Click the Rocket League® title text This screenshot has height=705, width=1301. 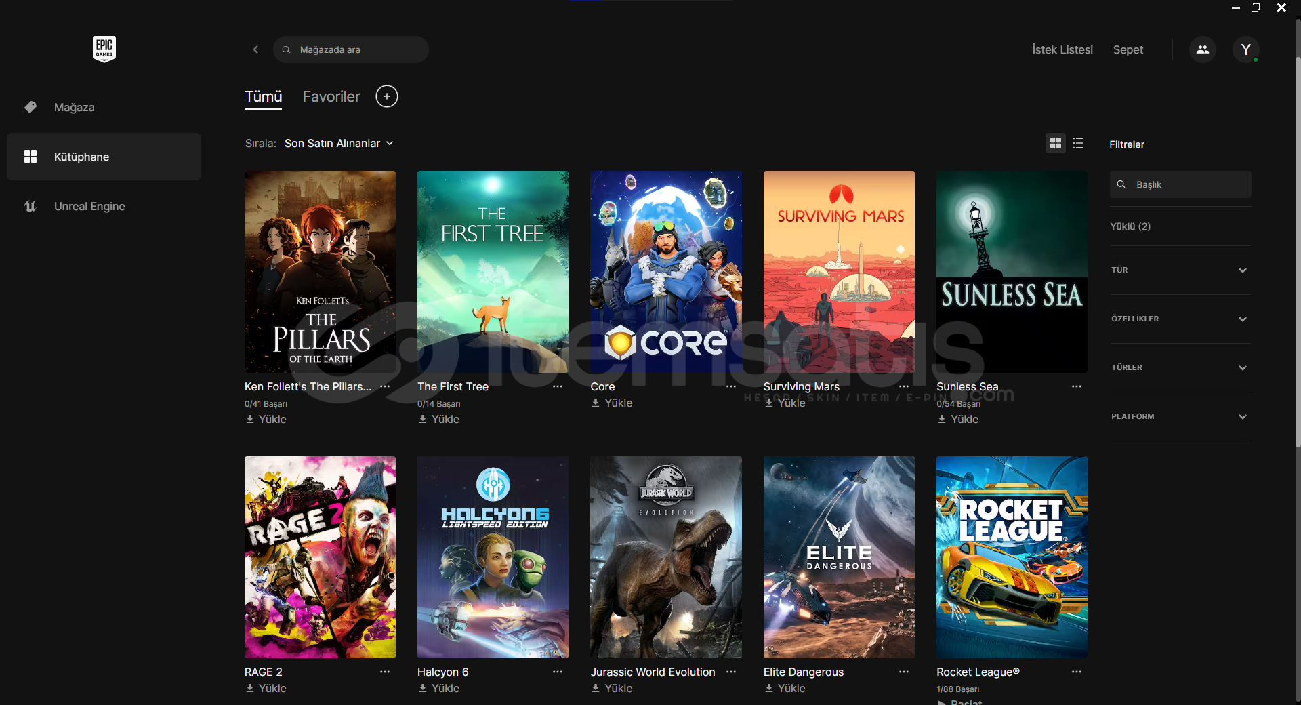tap(978, 672)
